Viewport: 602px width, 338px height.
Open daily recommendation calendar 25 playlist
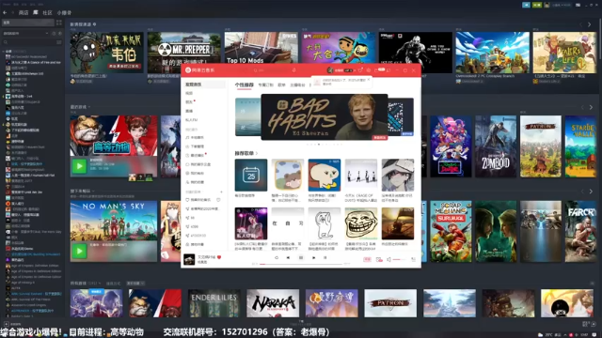coord(251,176)
